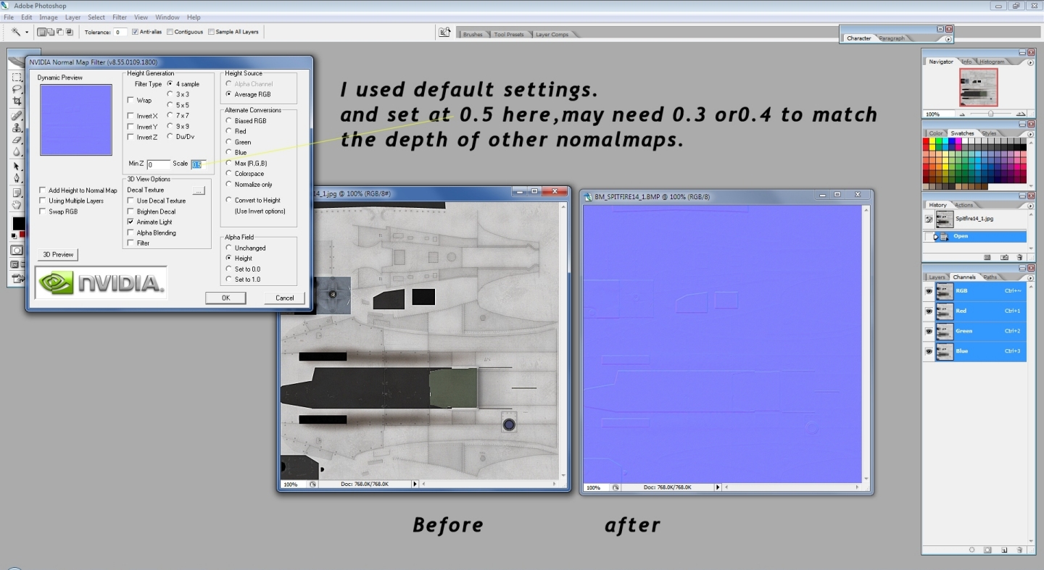This screenshot has width=1044, height=570.
Task: Create new channel in Channels panel
Action: 1004,550
